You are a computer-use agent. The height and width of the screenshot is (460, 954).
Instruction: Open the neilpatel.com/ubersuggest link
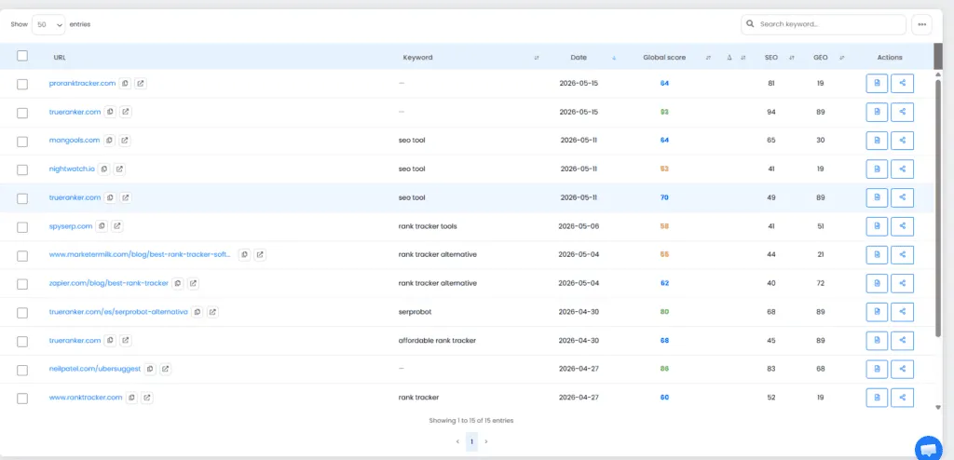coord(94,370)
